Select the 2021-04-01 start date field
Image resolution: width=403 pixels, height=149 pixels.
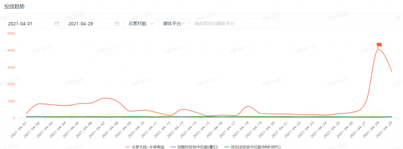coord(33,24)
